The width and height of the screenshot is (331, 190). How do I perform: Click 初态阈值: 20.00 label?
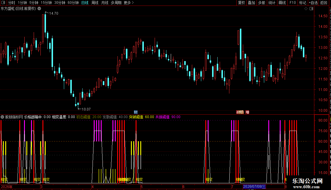tap(89, 117)
